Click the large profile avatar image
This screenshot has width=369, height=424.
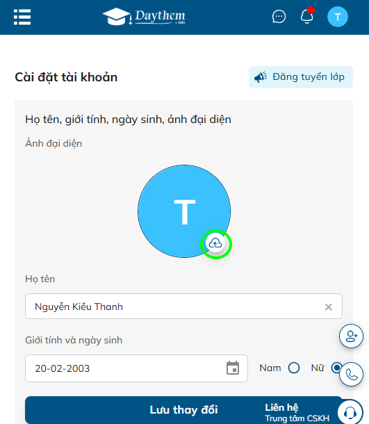click(x=184, y=211)
